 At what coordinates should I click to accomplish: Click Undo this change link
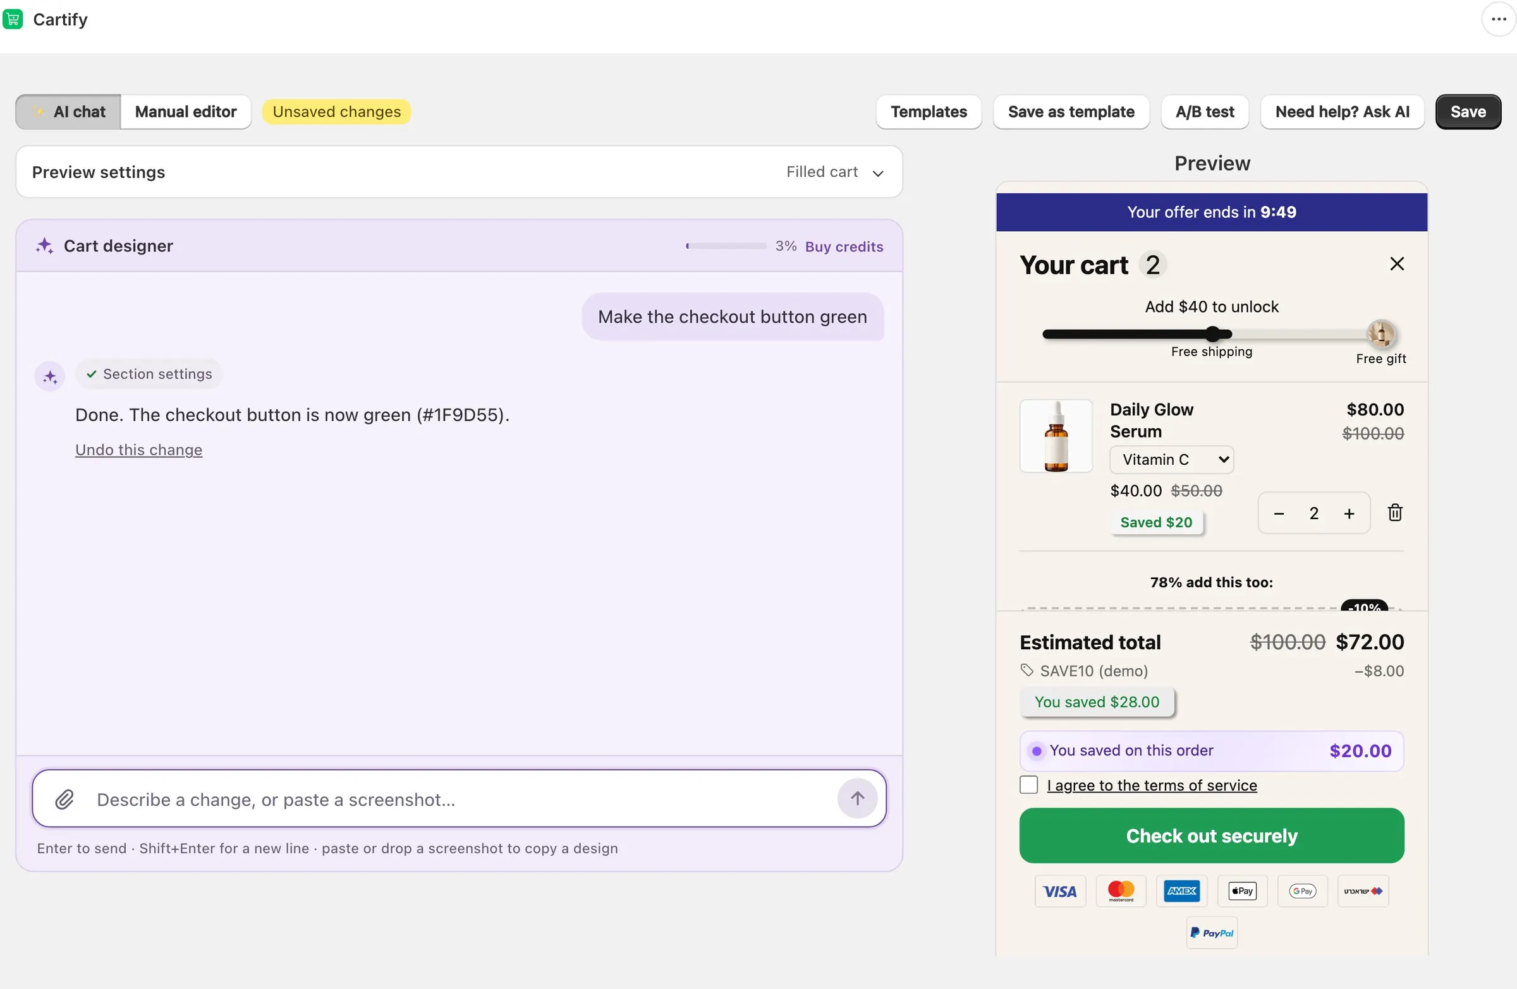(x=138, y=450)
